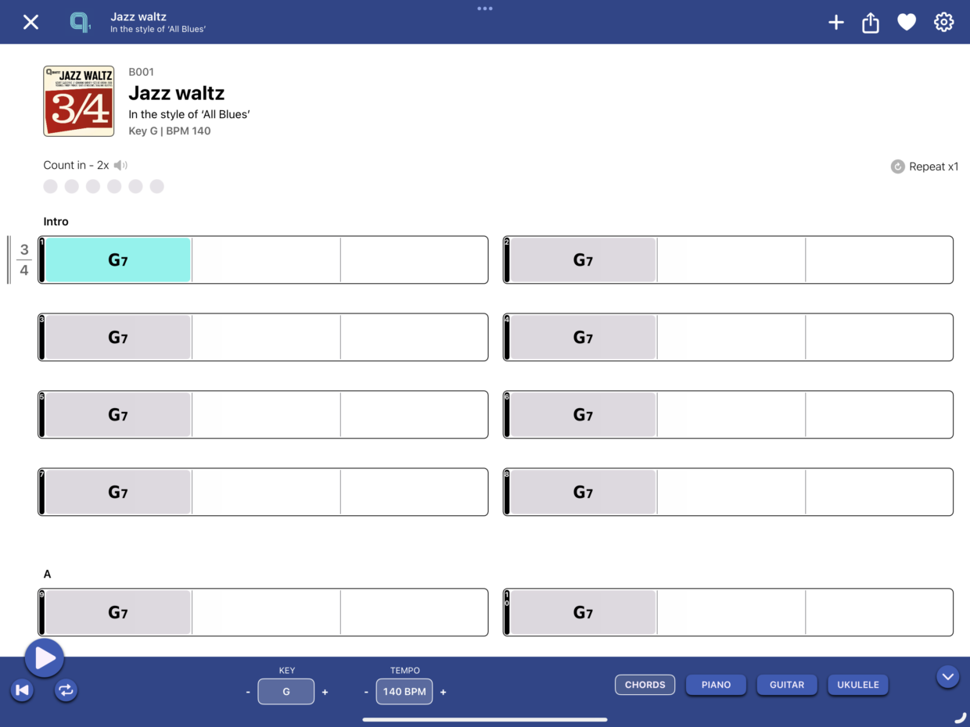The width and height of the screenshot is (970, 727).
Task: Open the KEY selector showing G
Action: [x=286, y=692]
